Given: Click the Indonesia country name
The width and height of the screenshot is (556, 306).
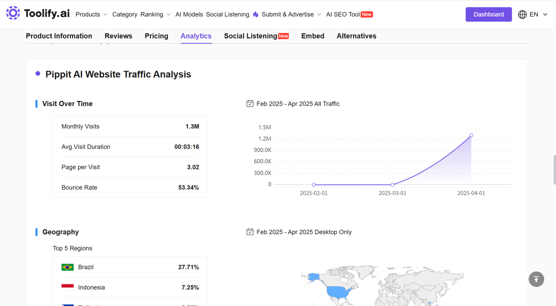Looking at the screenshot, I should pyautogui.click(x=92, y=287).
